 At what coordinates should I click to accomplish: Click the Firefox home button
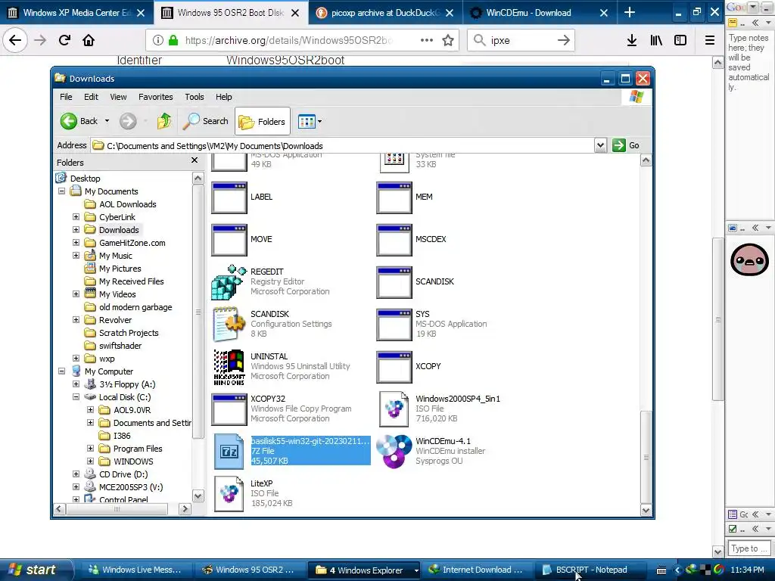[89, 40]
